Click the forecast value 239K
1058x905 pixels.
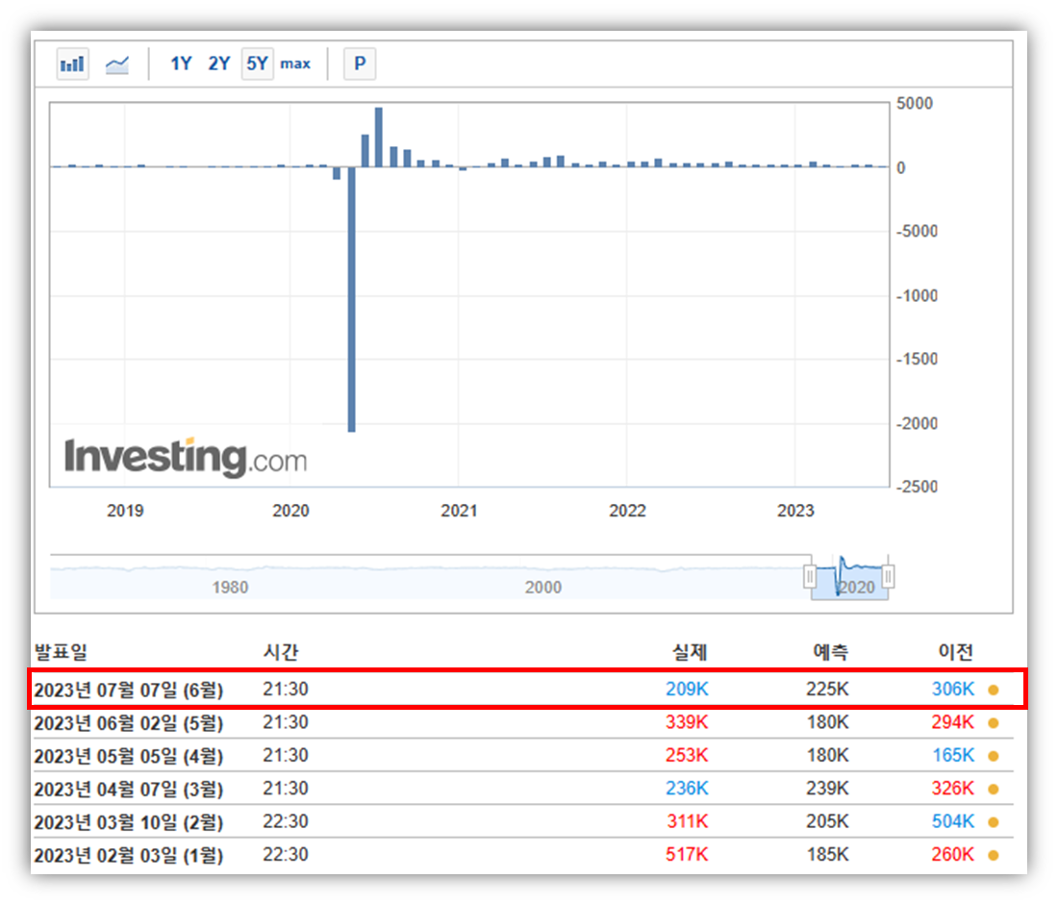point(827,789)
